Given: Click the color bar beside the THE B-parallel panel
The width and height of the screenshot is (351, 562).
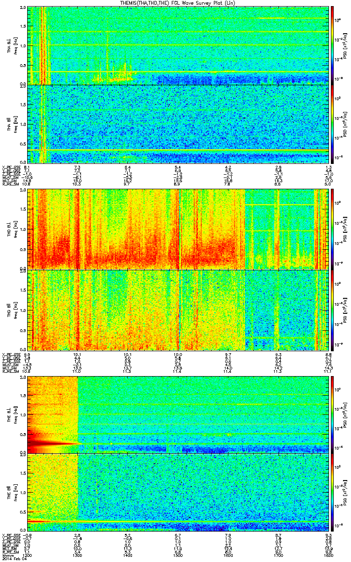Looking at the screenshot, I should (332, 491).
